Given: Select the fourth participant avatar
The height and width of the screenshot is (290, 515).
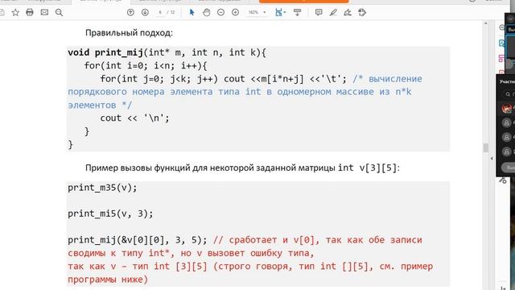Looking at the screenshot, I should pyautogui.click(x=506, y=151).
